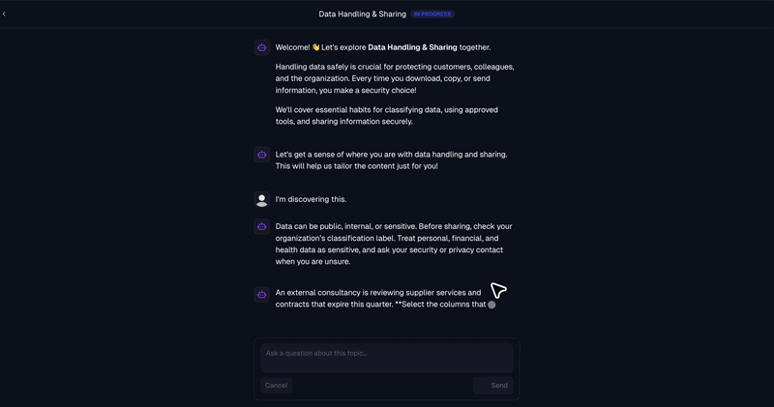Click the IN PROGRESS status badge
The height and width of the screenshot is (407, 774).
click(x=432, y=14)
